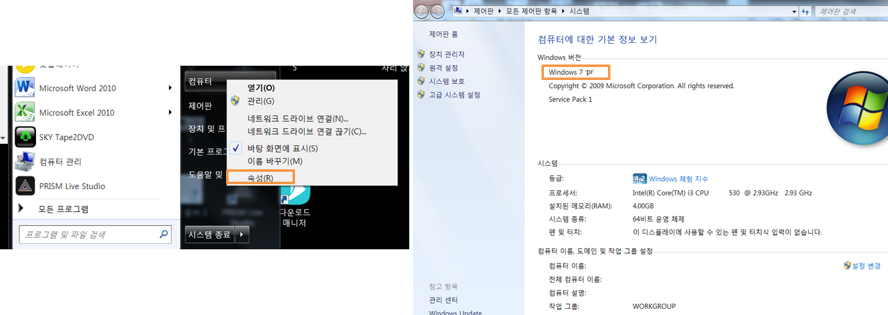Open the arrow next to 시스템 종료
This screenshot has height=315, width=888.
243,234
